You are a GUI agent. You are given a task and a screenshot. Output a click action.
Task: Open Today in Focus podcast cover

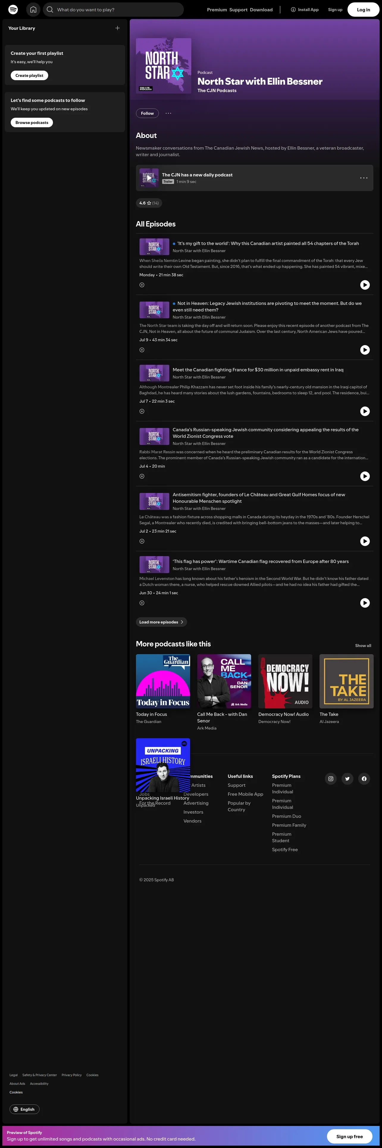pyautogui.click(x=163, y=681)
